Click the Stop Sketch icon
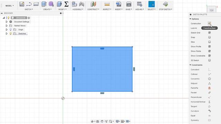Image resolution: width=221 pixels, height=124 pixels. (165, 4)
